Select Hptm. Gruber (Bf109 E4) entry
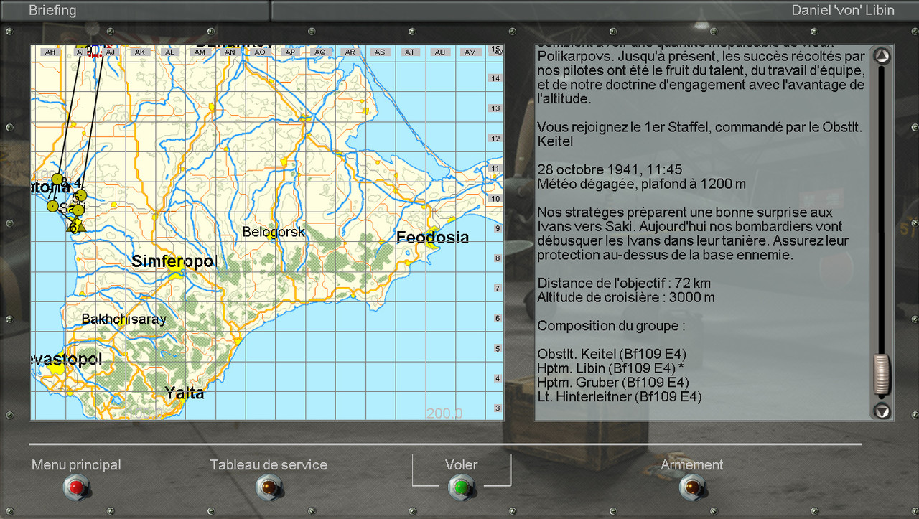The width and height of the screenshot is (919, 519). [x=614, y=382]
